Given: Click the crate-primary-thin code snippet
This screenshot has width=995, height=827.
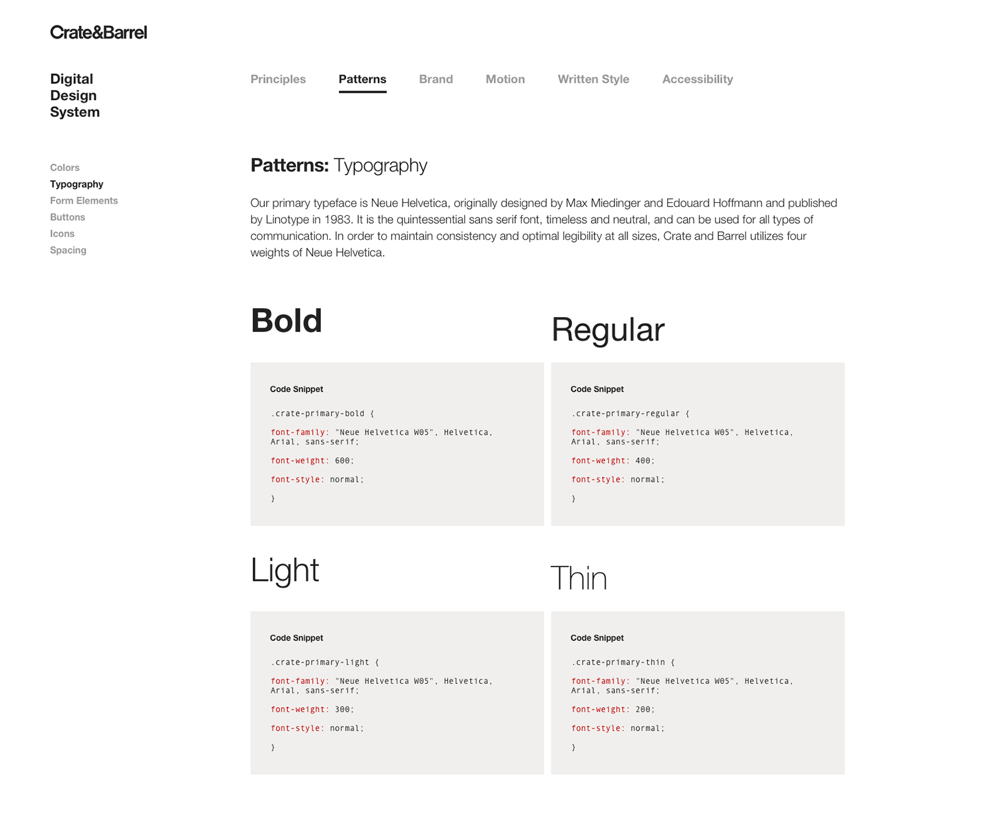Looking at the screenshot, I should 697,691.
